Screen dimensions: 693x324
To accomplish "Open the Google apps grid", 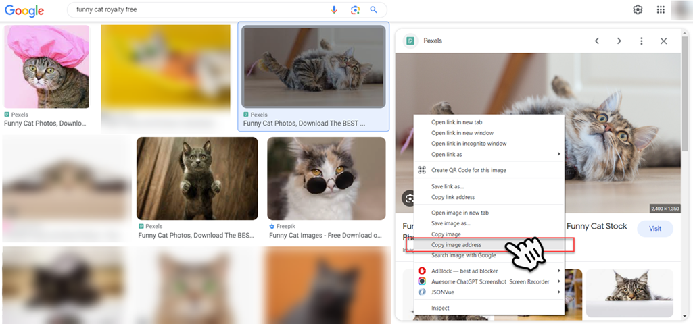I will click(661, 10).
